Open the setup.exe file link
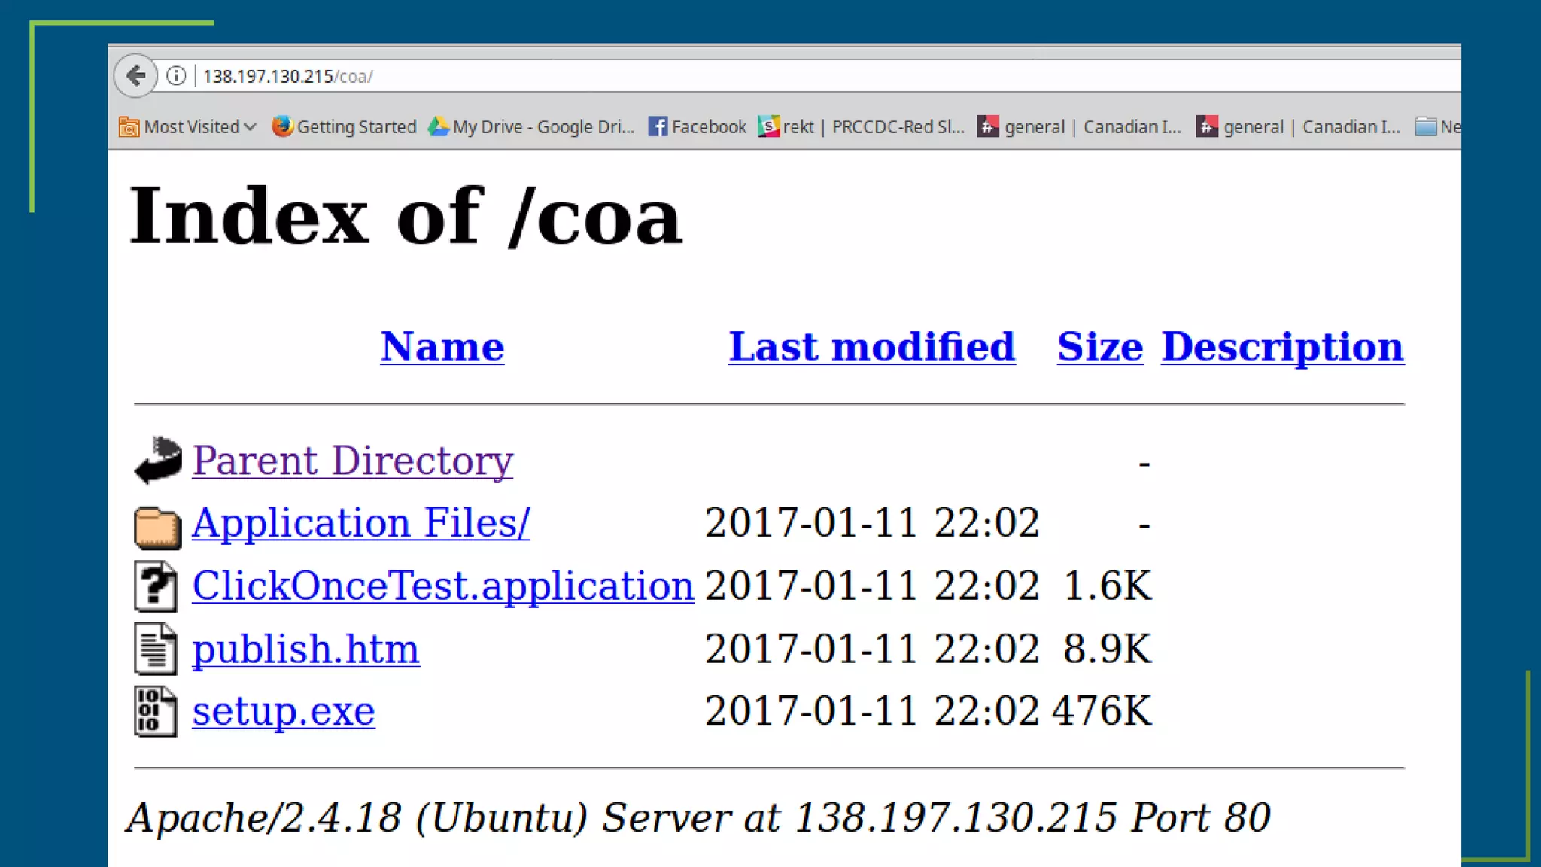The width and height of the screenshot is (1541, 867). 284,711
